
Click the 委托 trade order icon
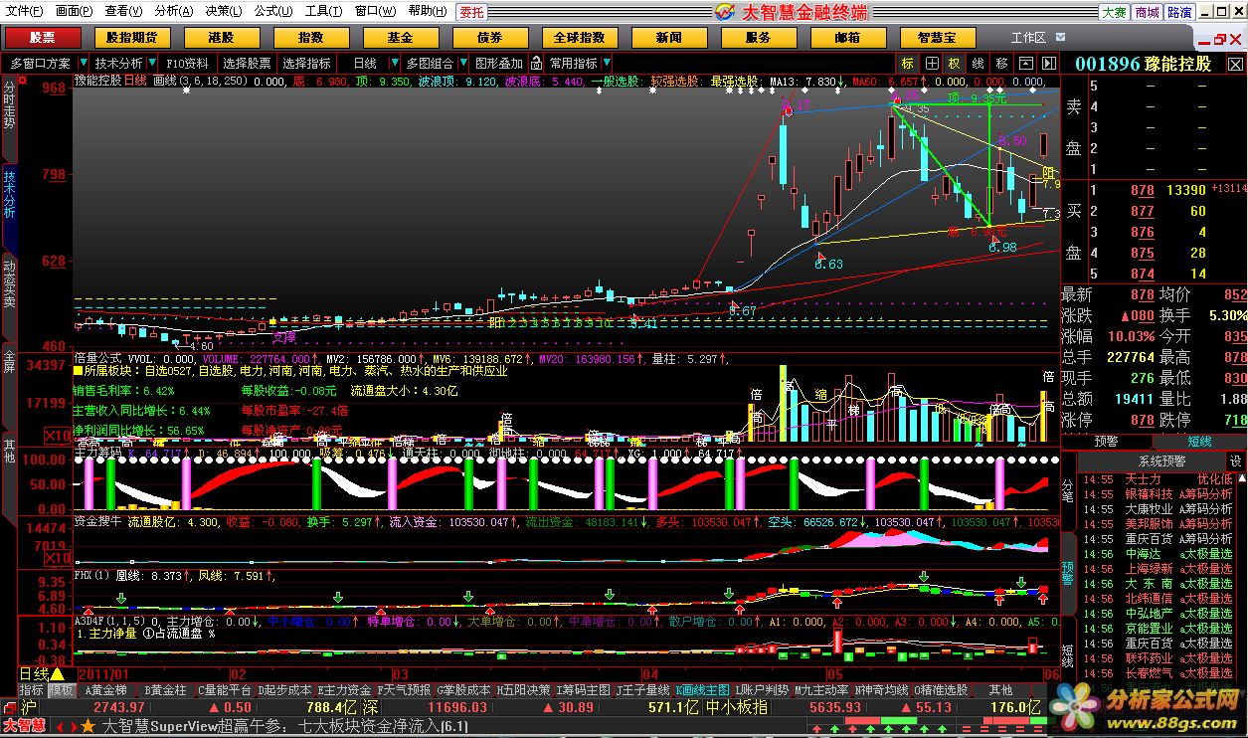click(x=472, y=12)
